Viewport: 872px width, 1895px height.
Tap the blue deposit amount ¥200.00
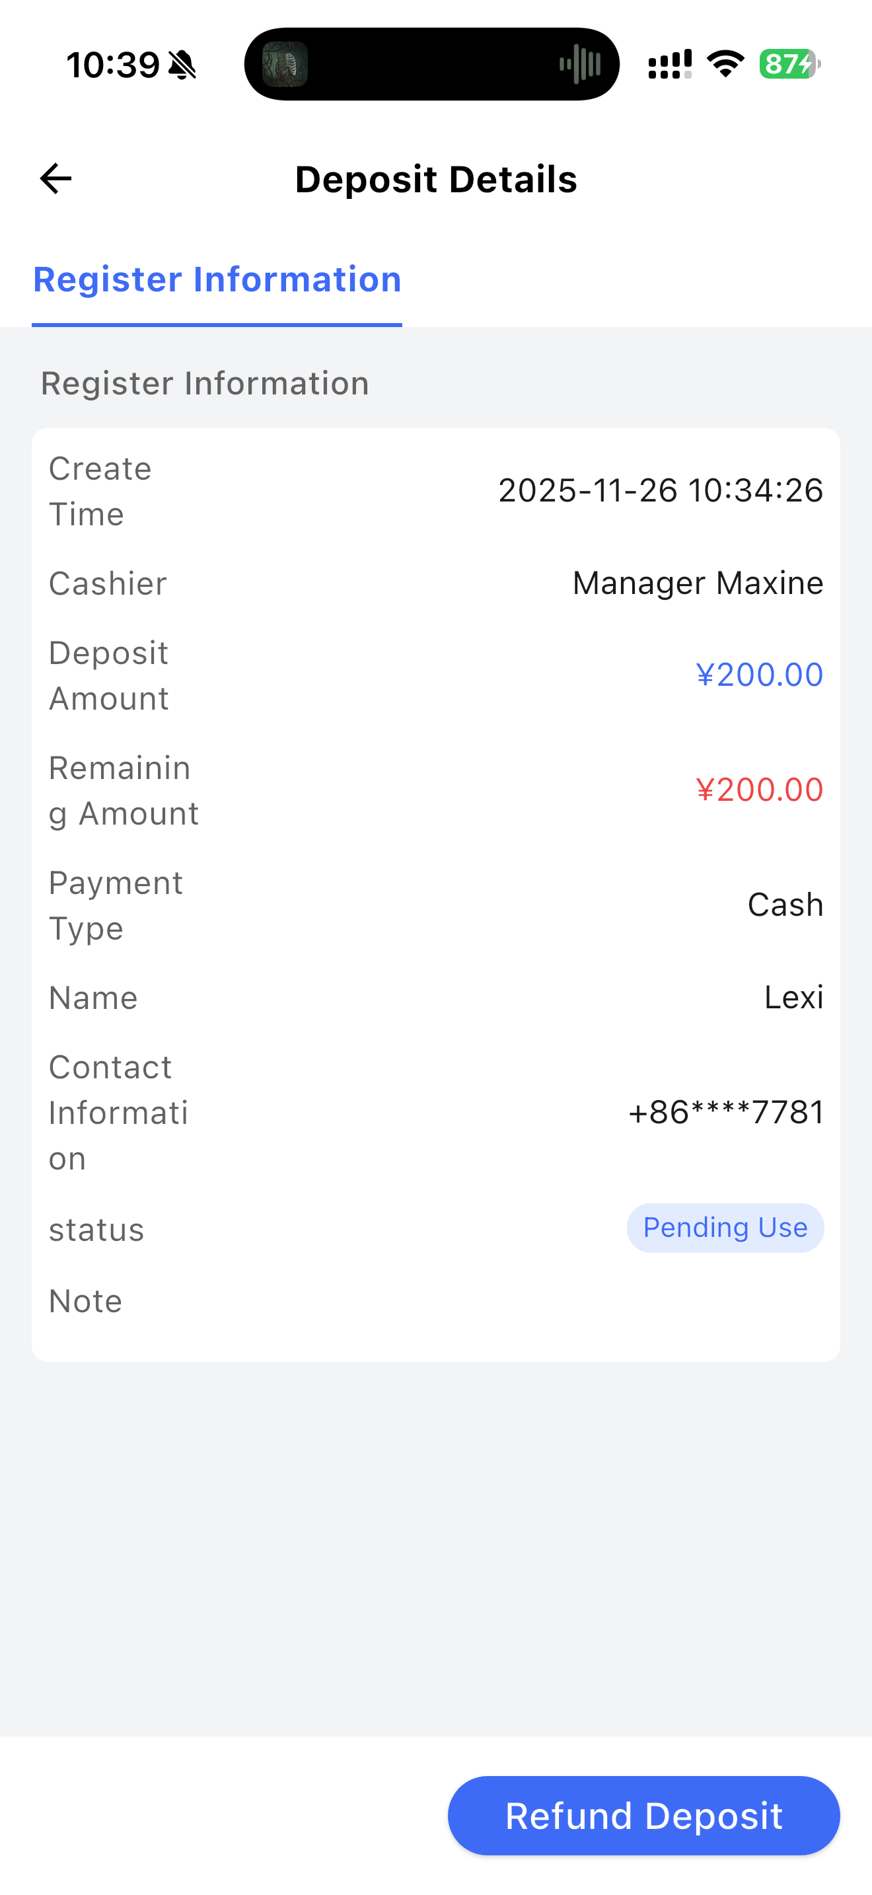[759, 675]
